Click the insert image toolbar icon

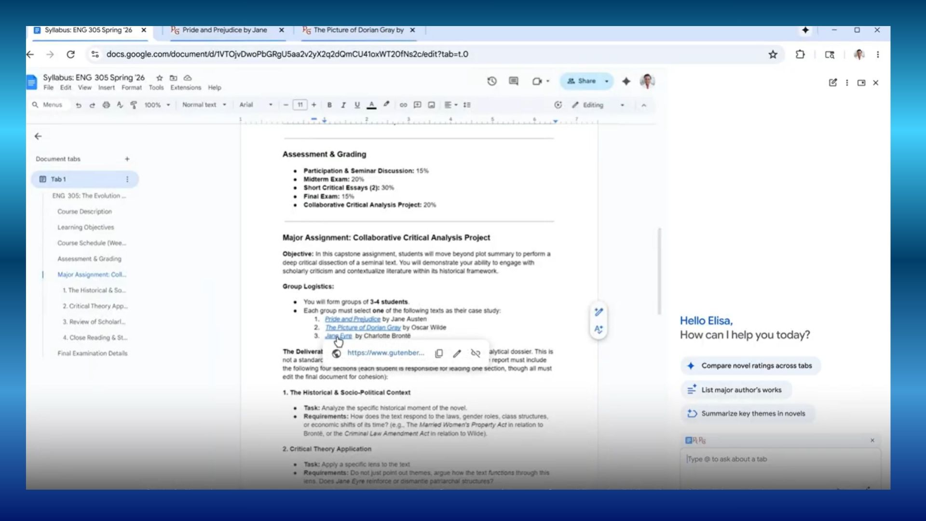432,105
